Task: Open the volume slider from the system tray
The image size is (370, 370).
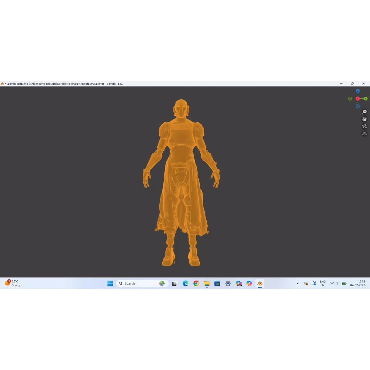Action: [337, 283]
